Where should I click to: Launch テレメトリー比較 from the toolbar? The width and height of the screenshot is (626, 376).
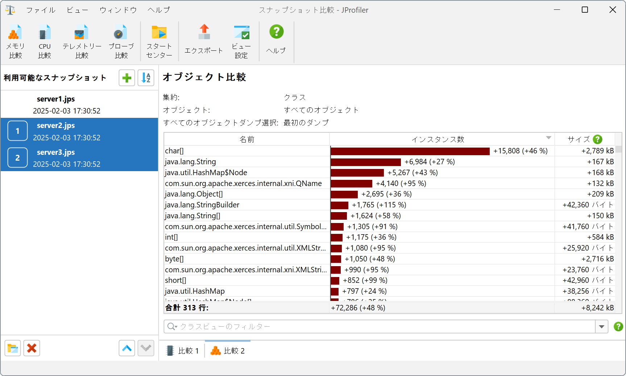(82, 41)
